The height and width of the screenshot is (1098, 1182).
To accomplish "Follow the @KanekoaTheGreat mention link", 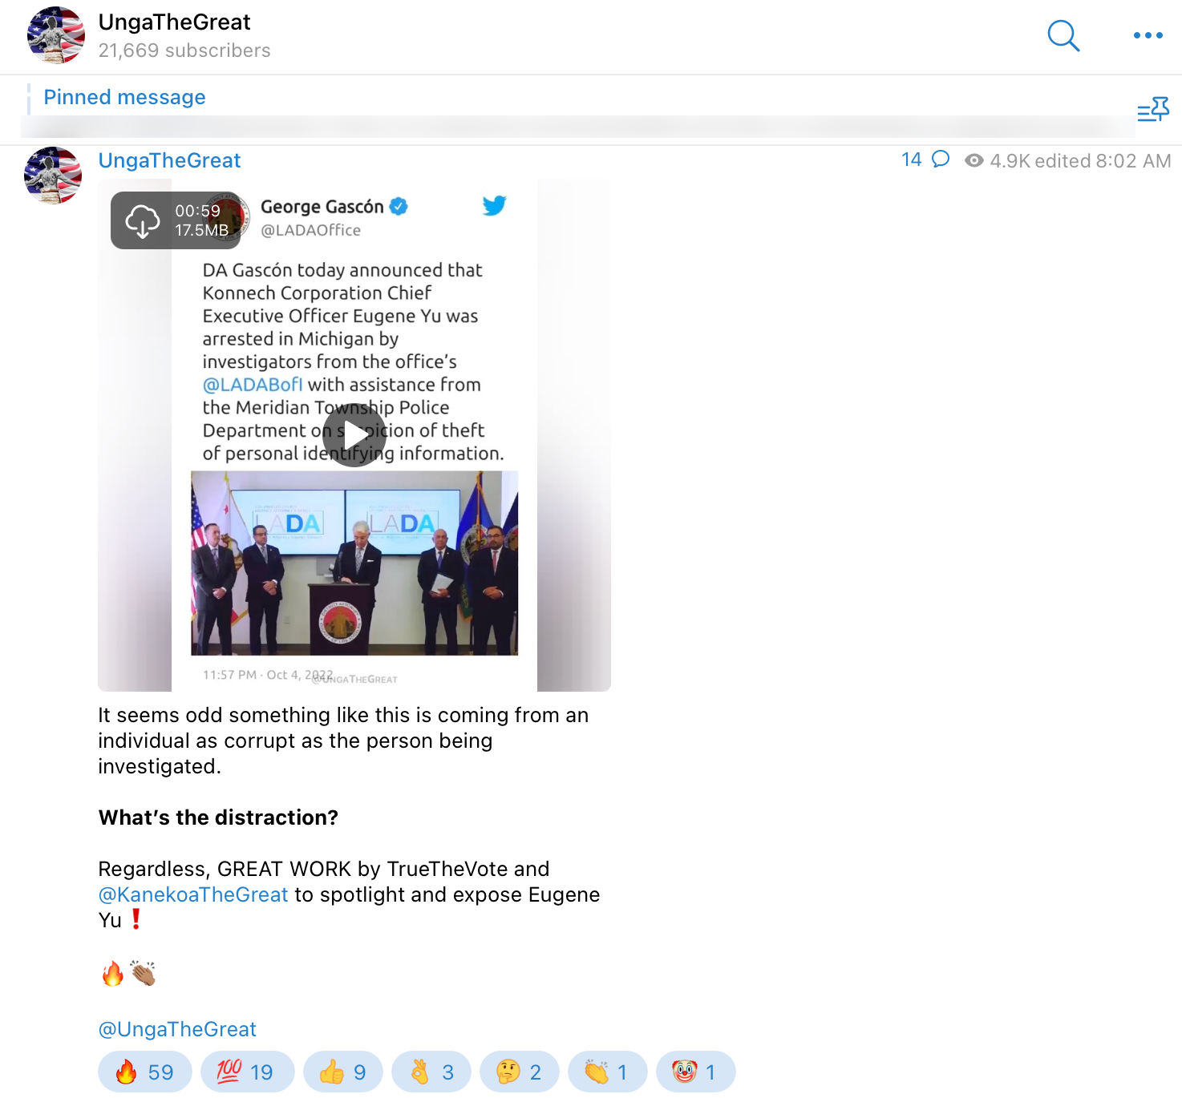I will point(192,895).
